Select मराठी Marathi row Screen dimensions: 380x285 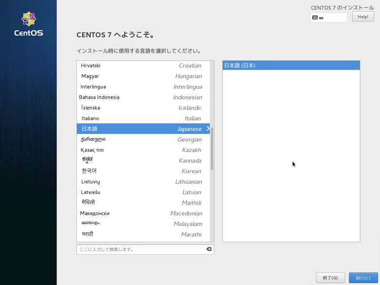tap(143, 234)
